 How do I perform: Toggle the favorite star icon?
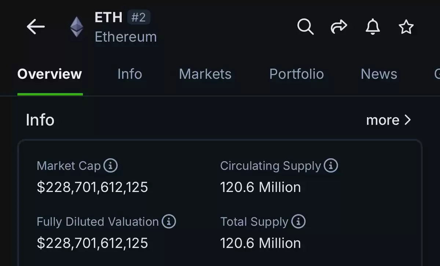point(406,27)
